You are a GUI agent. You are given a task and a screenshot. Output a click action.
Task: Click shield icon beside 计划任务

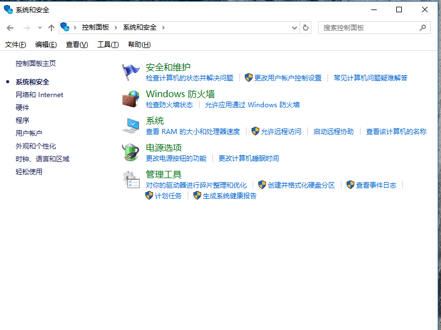(149, 195)
